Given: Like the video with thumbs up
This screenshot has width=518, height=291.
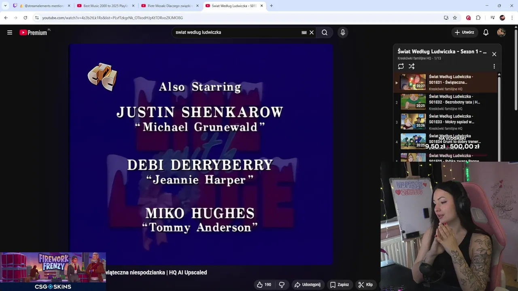Looking at the screenshot, I should 264,285.
